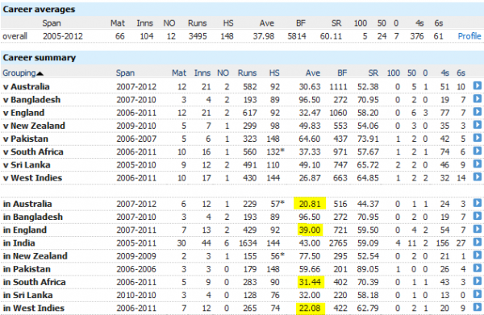Open the details arrow for v Sri Lanka row
484x315 pixels.
point(478,164)
